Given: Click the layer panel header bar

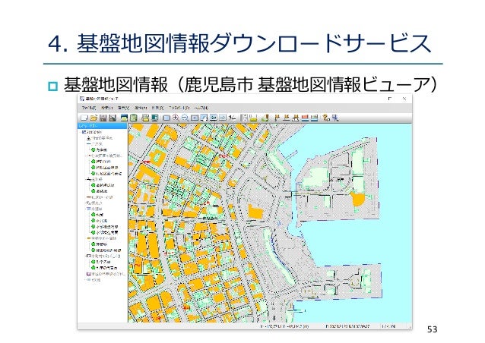Looking at the screenshot, I should click(103, 126).
